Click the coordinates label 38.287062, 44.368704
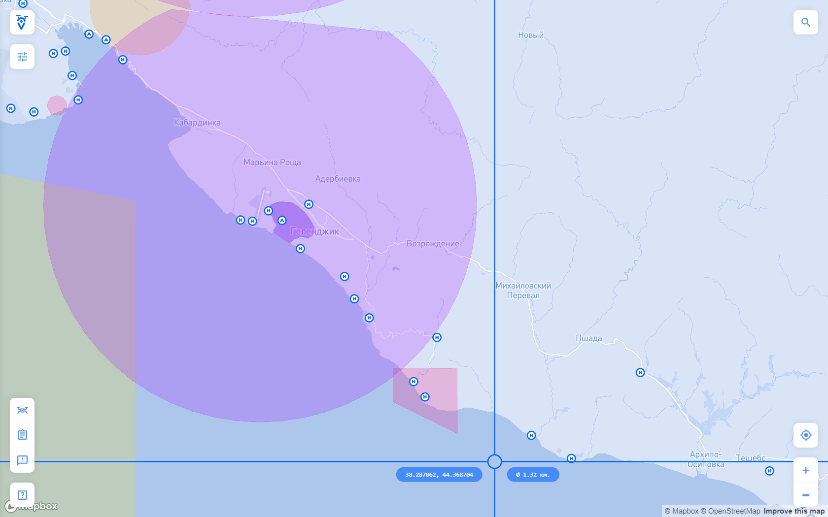This screenshot has width=828, height=517. [439, 475]
